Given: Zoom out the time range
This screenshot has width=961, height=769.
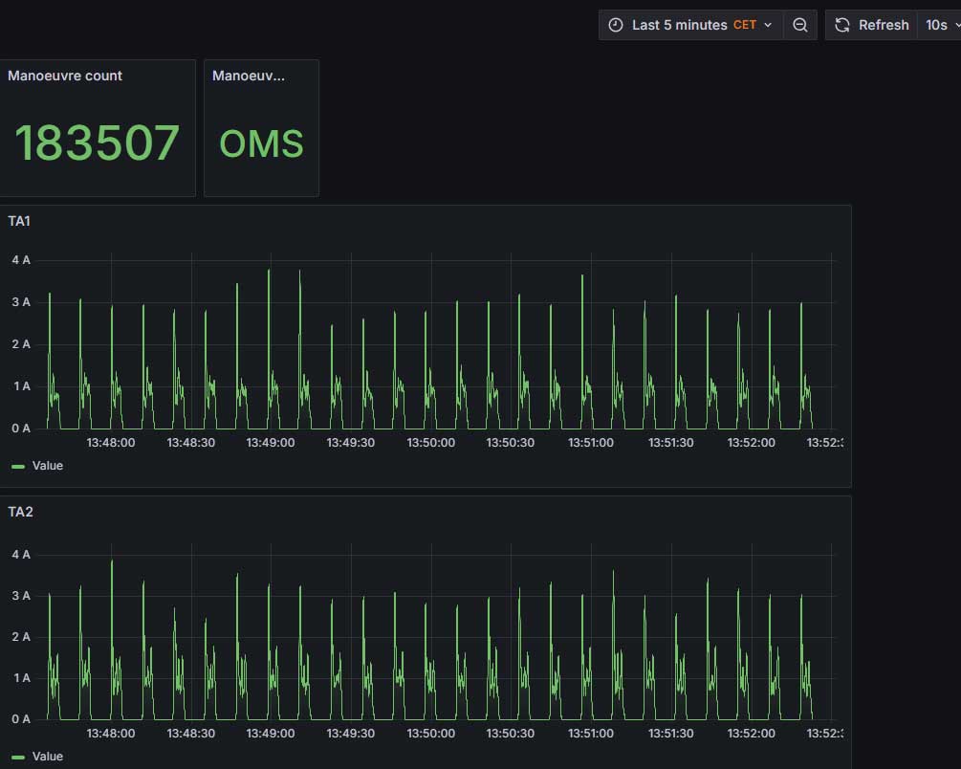Looking at the screenshot, I should (x=800, y=25).
